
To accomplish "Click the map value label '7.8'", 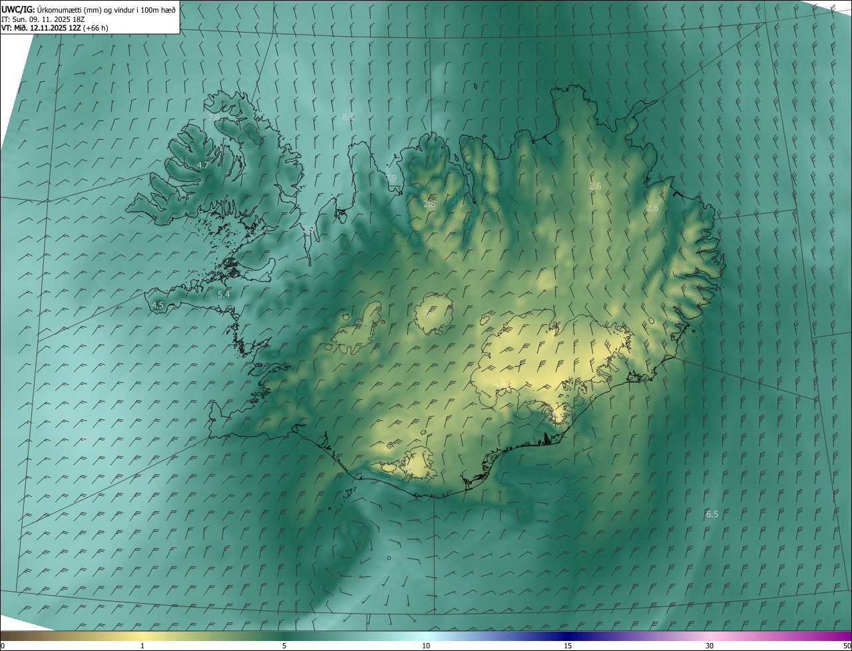I will (214, 116).
